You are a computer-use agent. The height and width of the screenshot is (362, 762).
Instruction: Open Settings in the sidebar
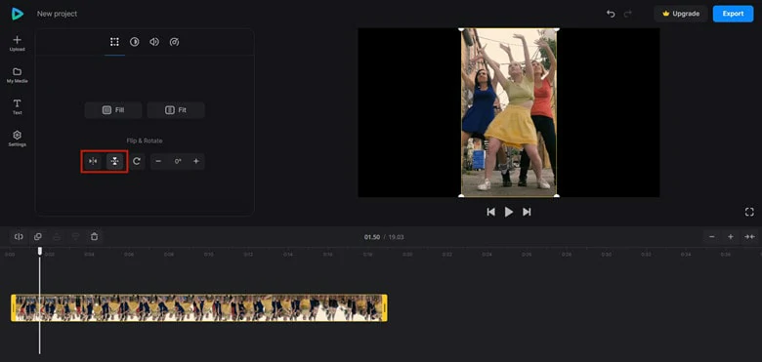tap(17, 139)
